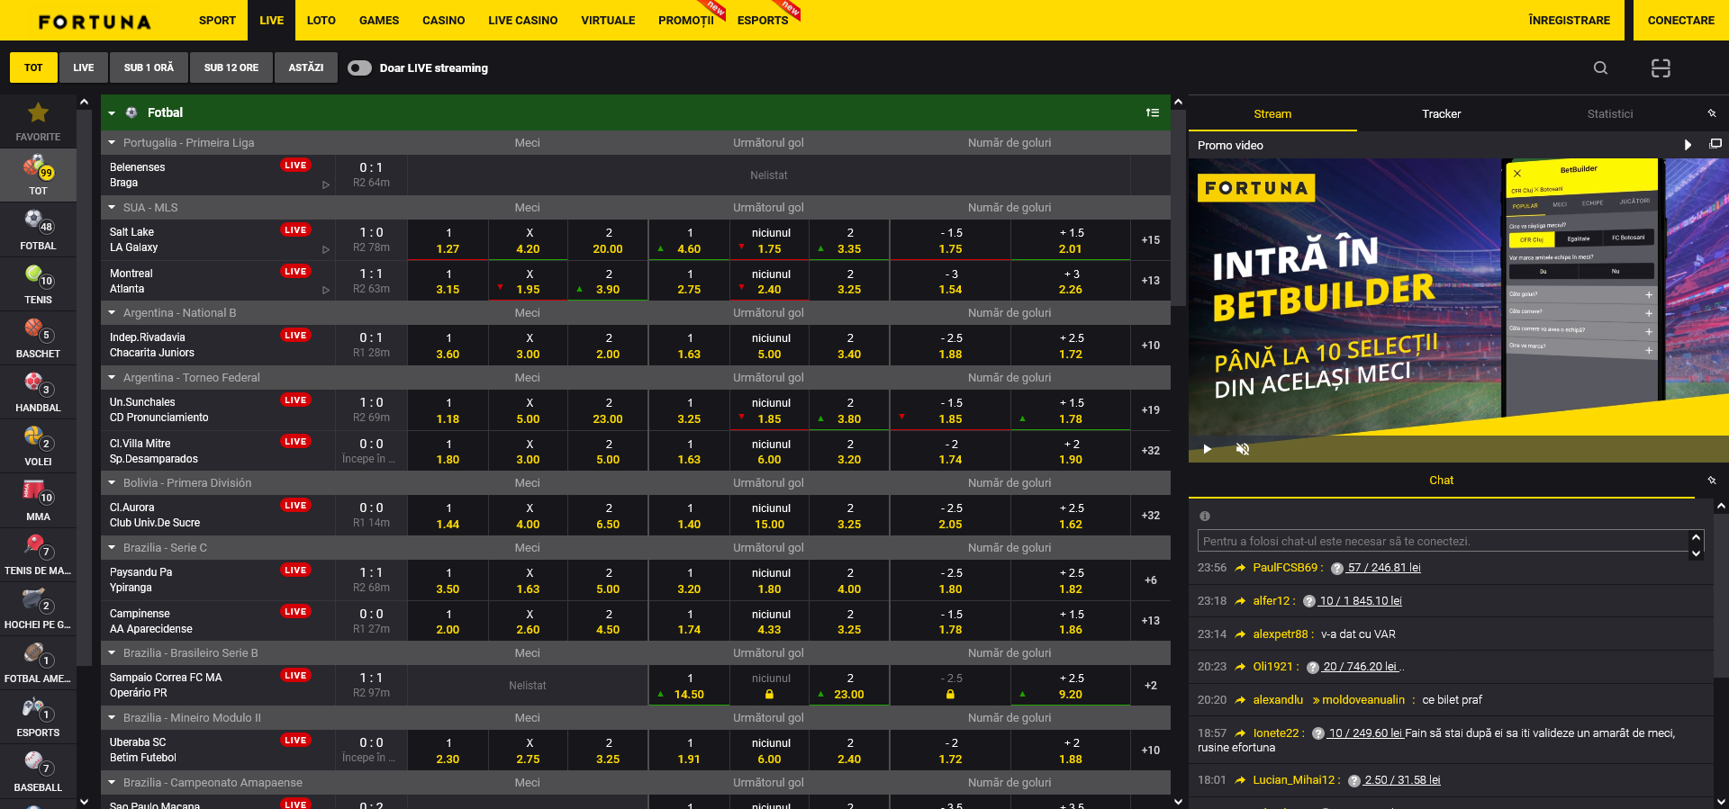The width and height of the screenshot is (1729, 809).
Task: Open Salt Lake-LA Galaxy stream play icon
Action: (x=326, y=249)
